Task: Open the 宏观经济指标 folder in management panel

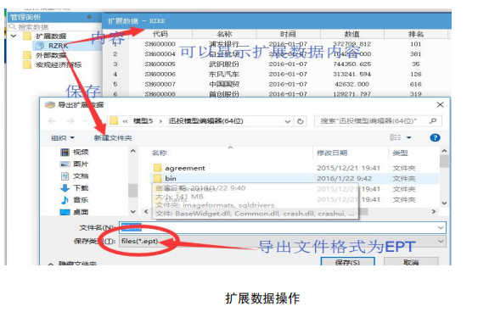Action: coord(59,64)
